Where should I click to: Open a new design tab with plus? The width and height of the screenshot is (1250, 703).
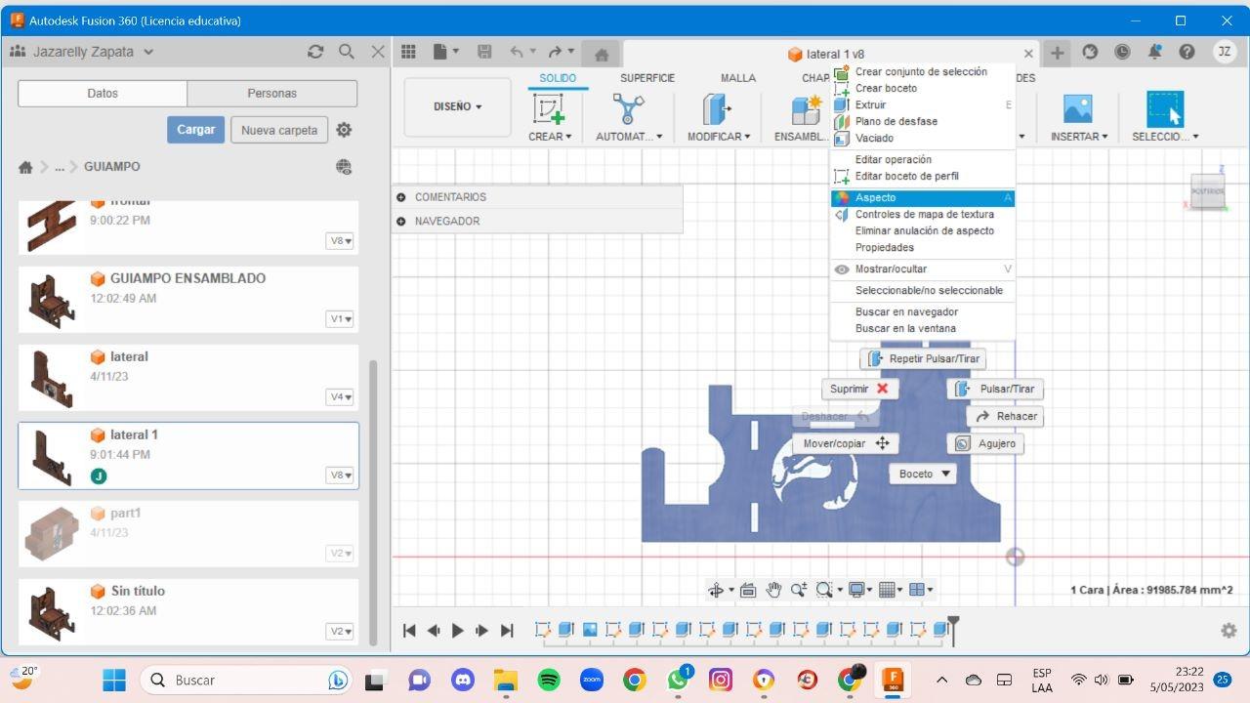[1057, 53]
